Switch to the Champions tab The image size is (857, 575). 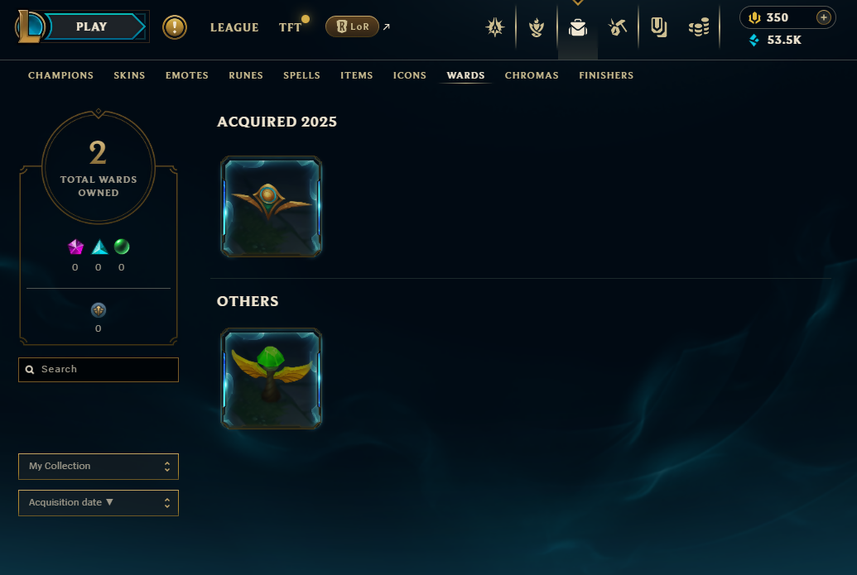point(60,75)
